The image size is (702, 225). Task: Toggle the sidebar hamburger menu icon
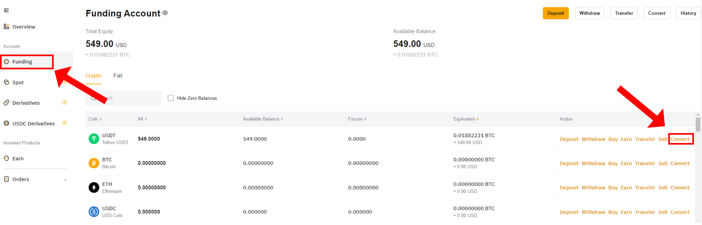(x=6, y=10)
